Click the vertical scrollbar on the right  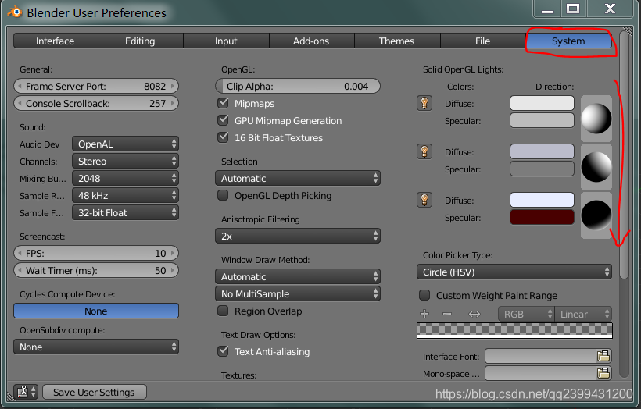pyautogui.click(x=624, y=155)
